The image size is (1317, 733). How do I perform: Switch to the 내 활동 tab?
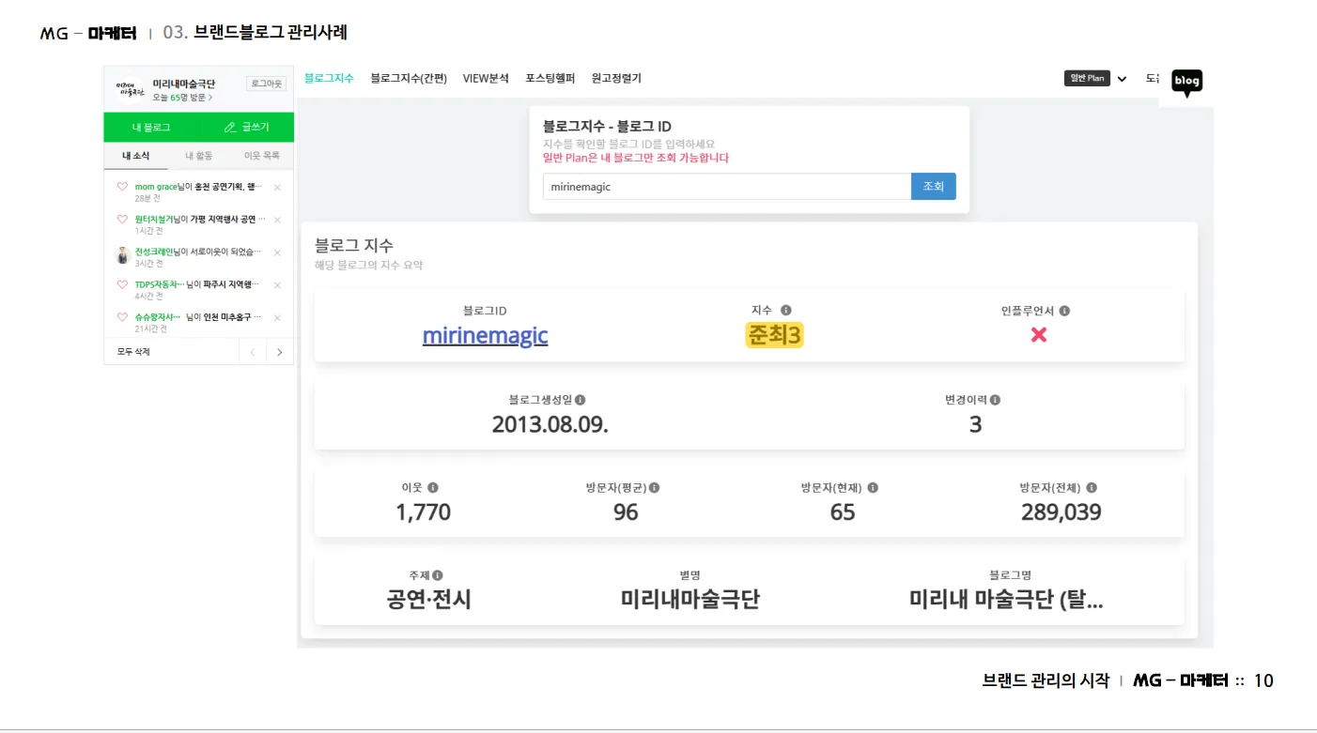[199, 155]
